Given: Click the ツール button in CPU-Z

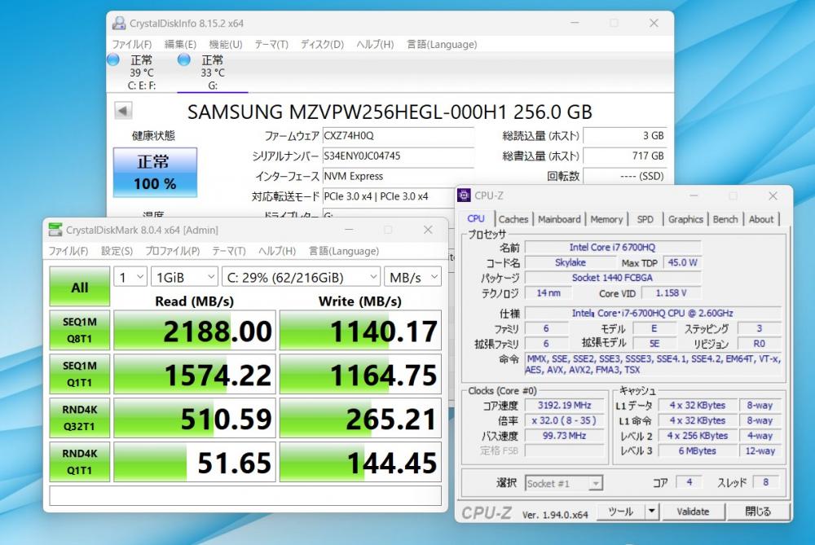Looking at the screenshot, I should click(x=620, y=512).
